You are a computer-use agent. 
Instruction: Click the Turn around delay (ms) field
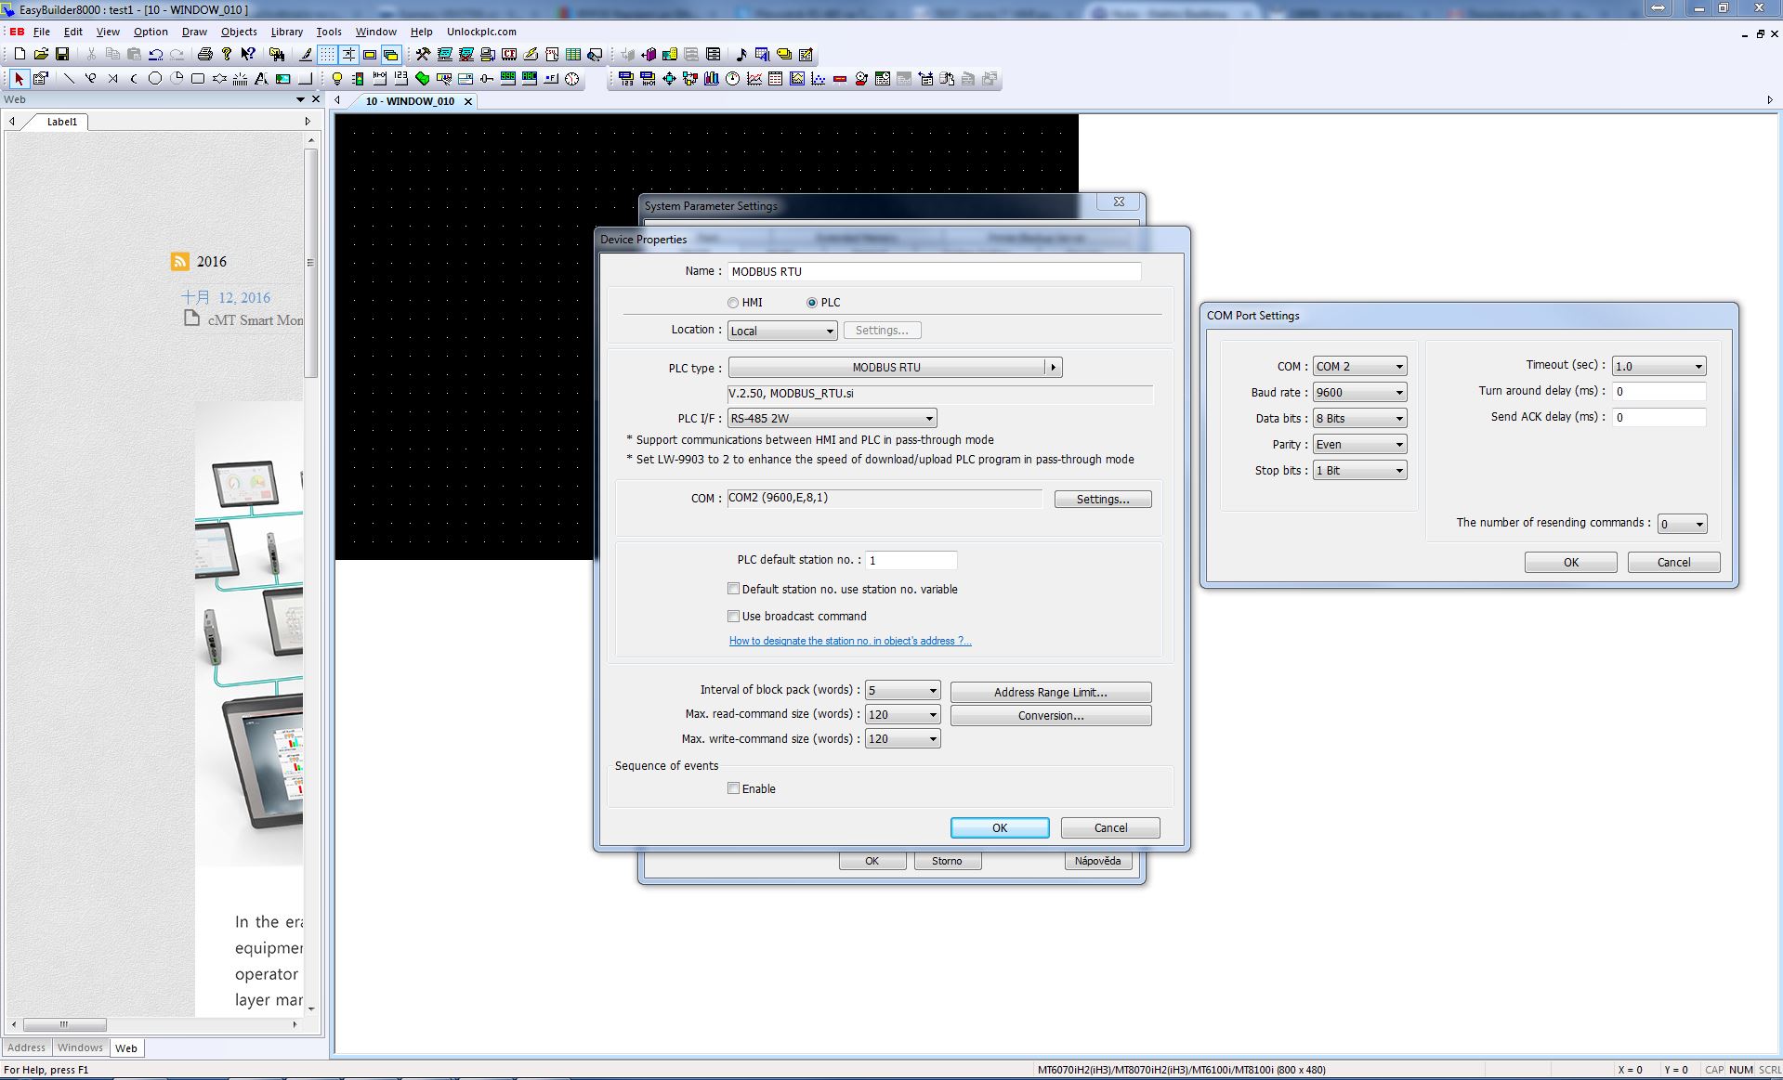tap(1658, 392)
